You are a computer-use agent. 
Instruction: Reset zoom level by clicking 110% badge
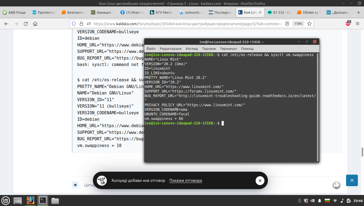click(x=298, y=24)
